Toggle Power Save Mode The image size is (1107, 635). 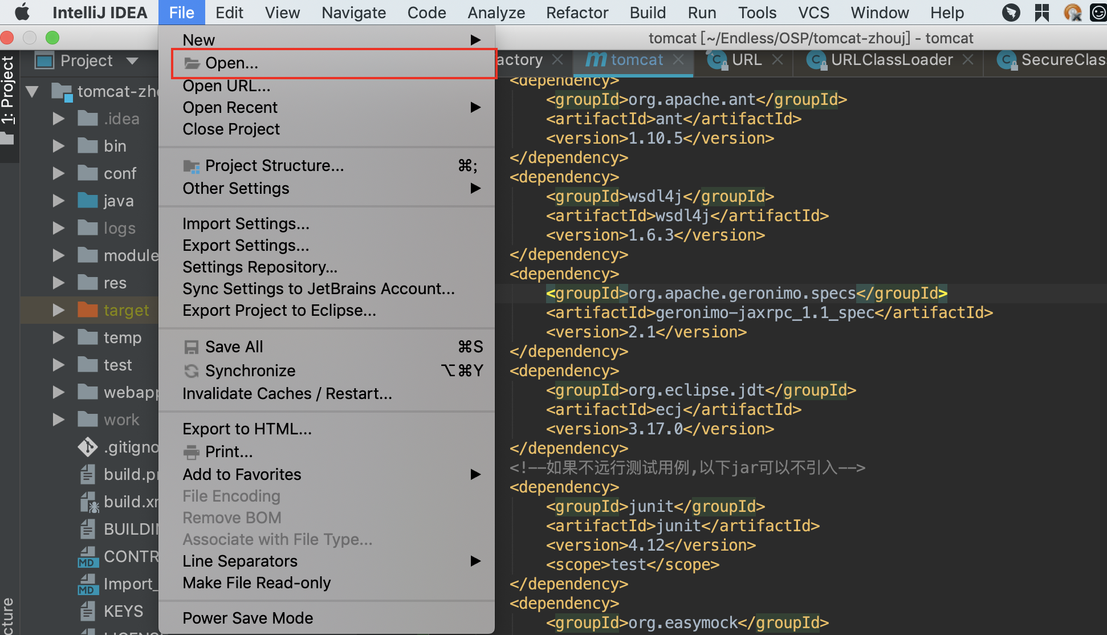click(x=327, y=618)
